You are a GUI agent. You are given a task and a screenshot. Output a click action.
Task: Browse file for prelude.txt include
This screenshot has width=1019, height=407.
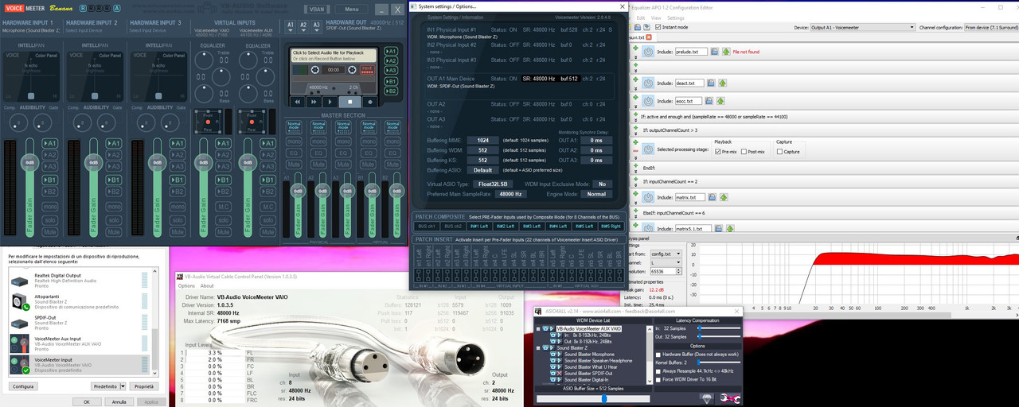(x=714, y=52)
